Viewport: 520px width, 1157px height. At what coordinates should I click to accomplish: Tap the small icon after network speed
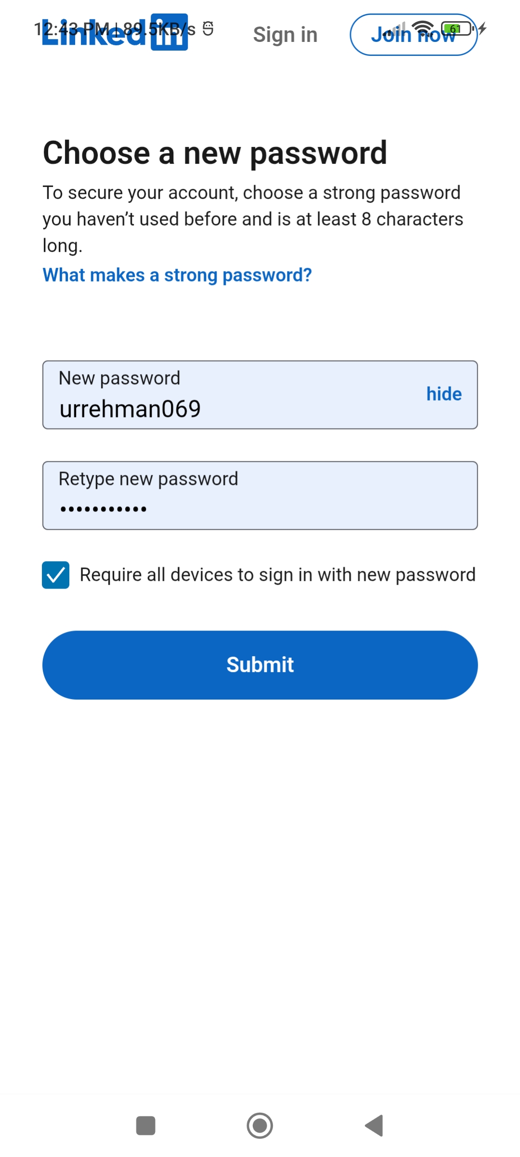click(208, 29)
